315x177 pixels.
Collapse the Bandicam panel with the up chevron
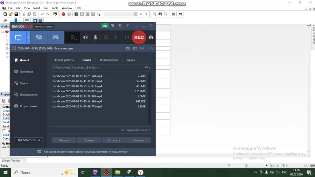click(151, 48)
